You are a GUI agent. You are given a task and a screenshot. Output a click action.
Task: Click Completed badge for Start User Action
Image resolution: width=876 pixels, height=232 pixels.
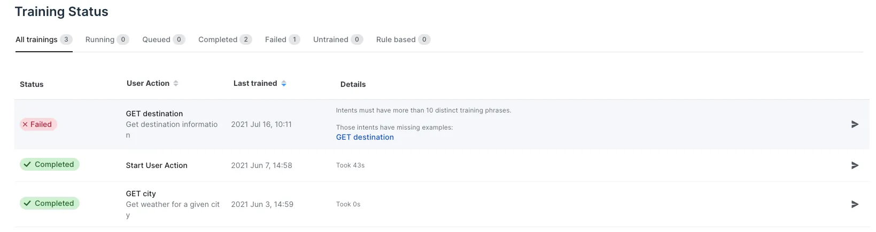tap(50, 164)
